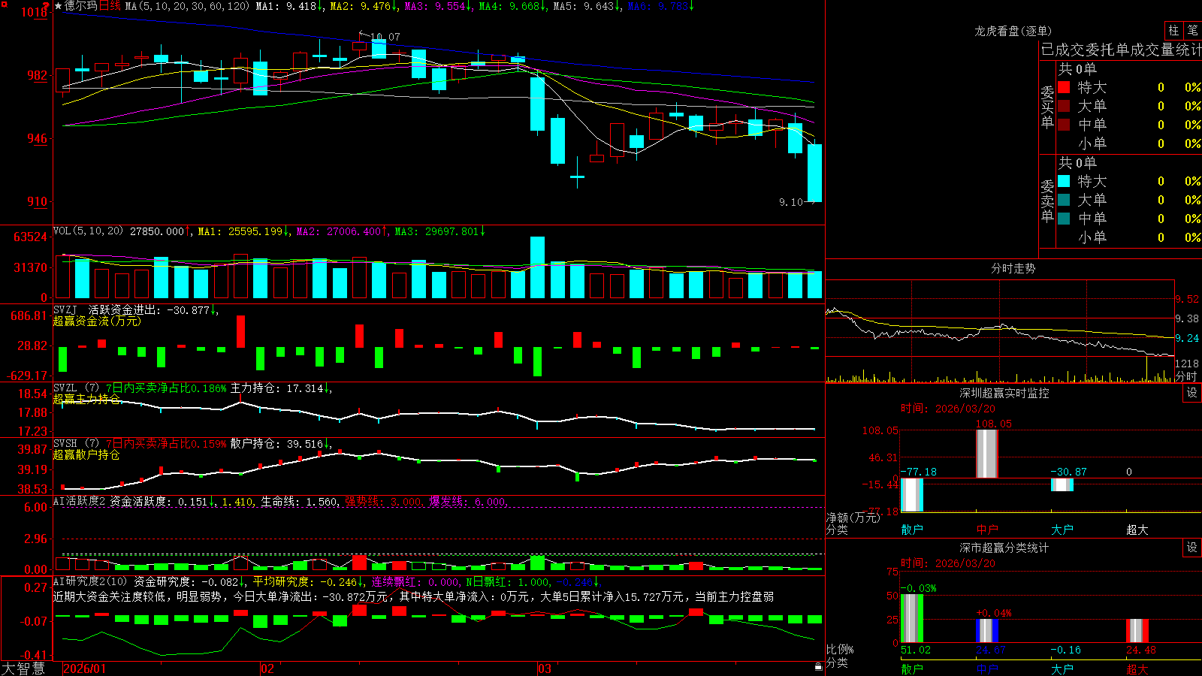
Task: Click the cyan 特大 swatch under 委卖单
Action: [1064, 181]
